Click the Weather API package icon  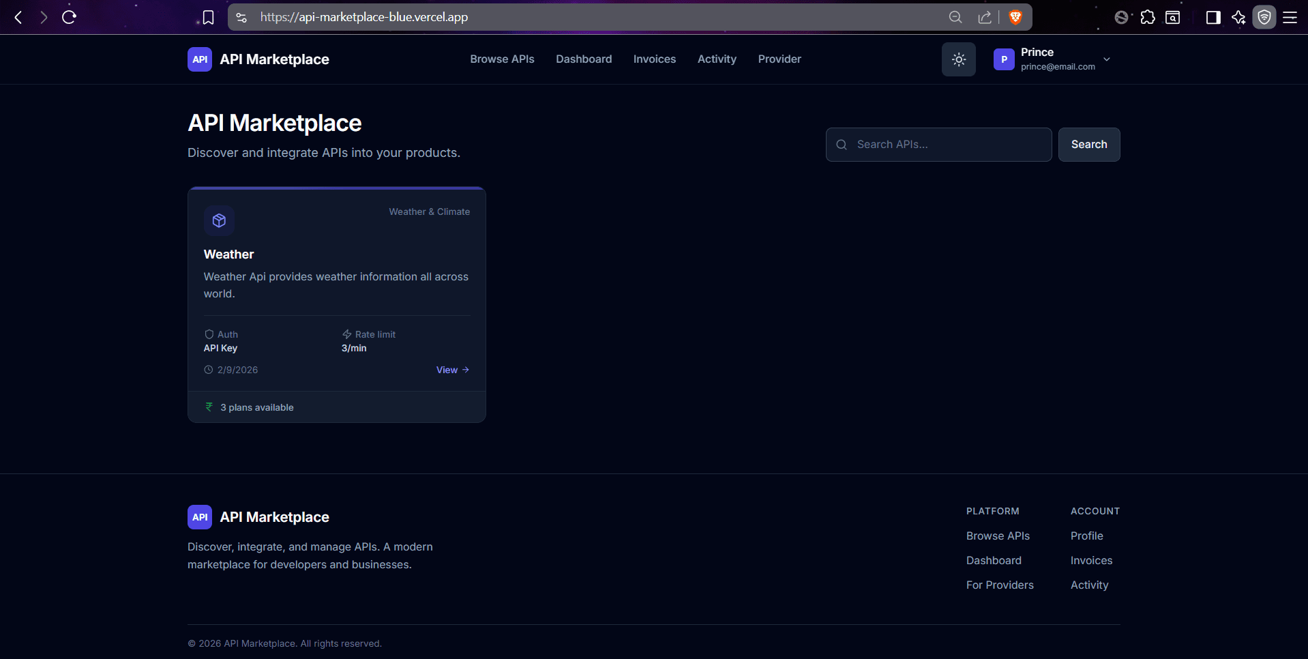pyautogui.click(x=219, y=220)
